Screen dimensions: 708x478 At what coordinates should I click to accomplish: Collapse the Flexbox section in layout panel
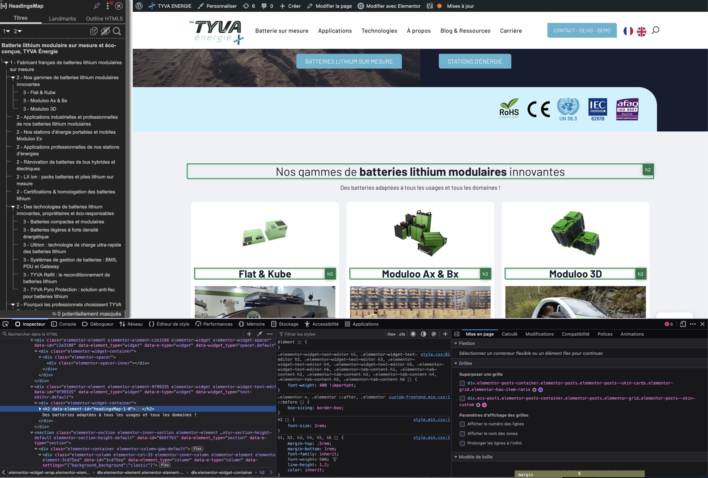coord(456,343)
